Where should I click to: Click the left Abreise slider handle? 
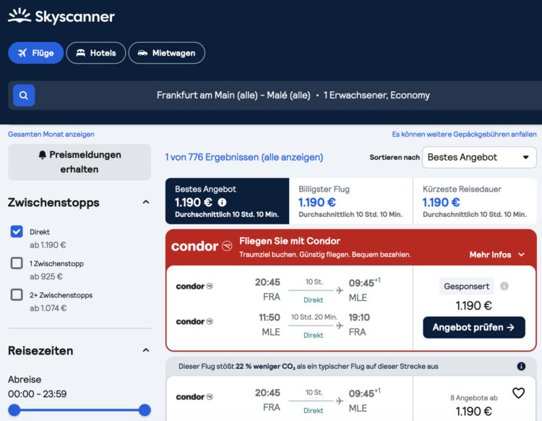[x=14, y=410]
